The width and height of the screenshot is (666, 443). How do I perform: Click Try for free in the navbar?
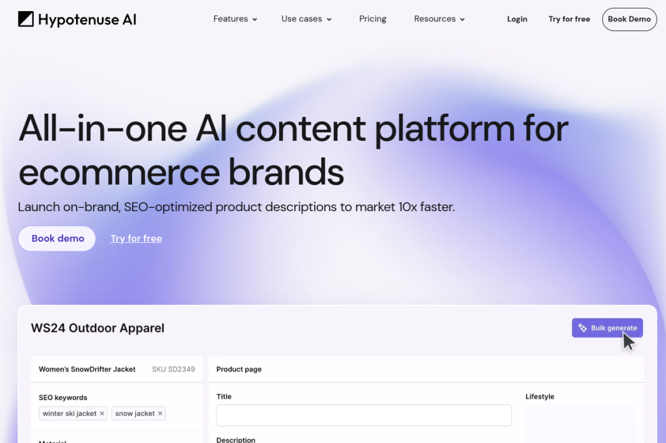pyautogui.click(x=569, y=19)
